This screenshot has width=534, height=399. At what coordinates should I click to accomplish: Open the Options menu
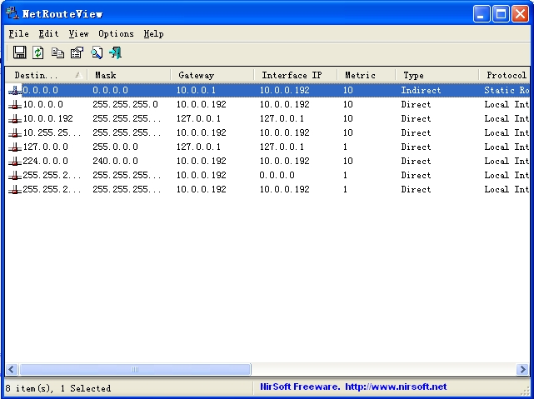(116, 33)
